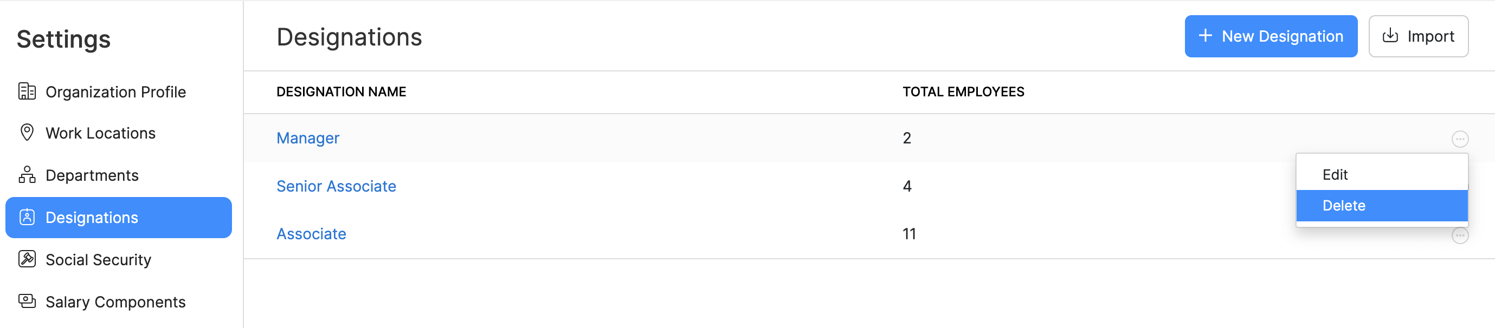The height and width of the screenshot is (328, 1495).
Task: Click the Departments hierarchy icon
Action: point(27,175)
